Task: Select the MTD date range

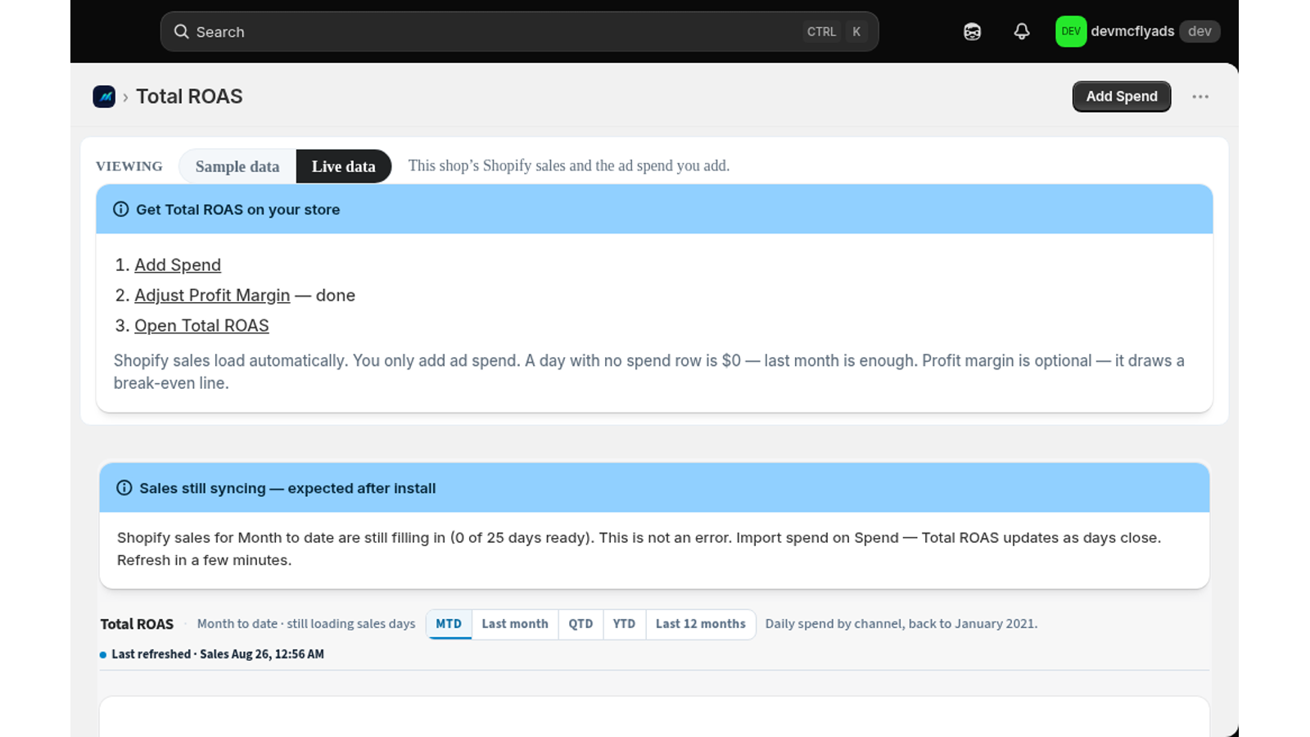Action: [x=449, y=624]
